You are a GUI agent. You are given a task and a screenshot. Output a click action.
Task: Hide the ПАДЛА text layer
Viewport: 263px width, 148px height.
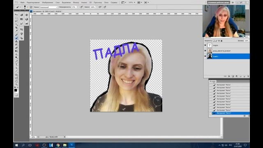coord(205,45)
